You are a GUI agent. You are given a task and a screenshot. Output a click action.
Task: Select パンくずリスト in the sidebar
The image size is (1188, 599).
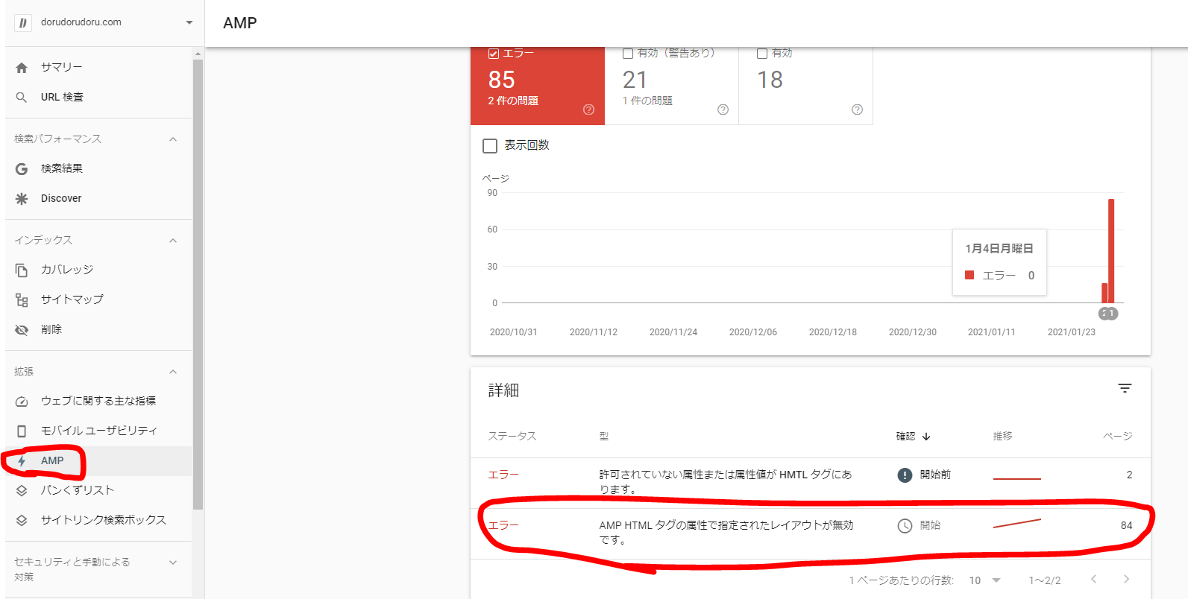point(77,490)
